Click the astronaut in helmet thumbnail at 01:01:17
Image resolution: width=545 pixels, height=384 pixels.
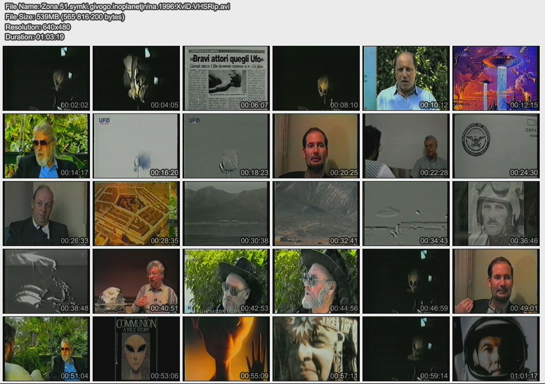496,349
